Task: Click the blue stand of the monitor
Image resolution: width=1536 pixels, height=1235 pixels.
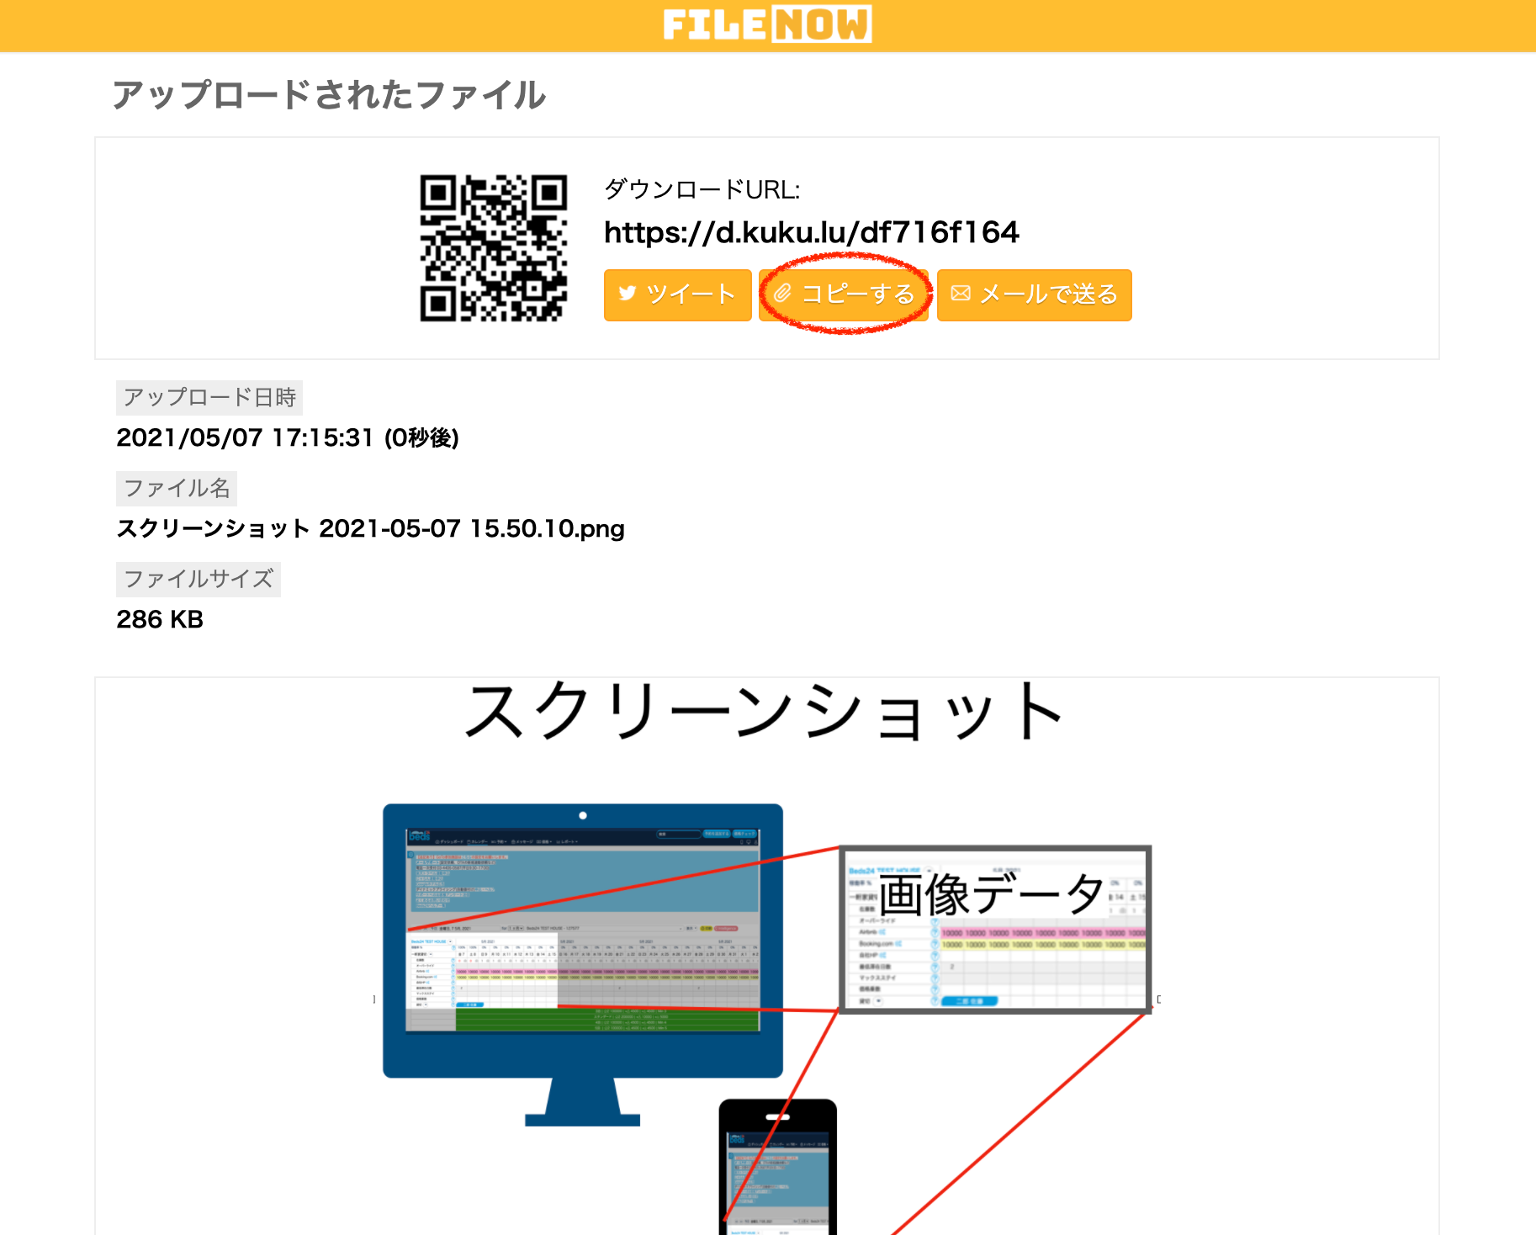Action: [x=582, y=1102]
